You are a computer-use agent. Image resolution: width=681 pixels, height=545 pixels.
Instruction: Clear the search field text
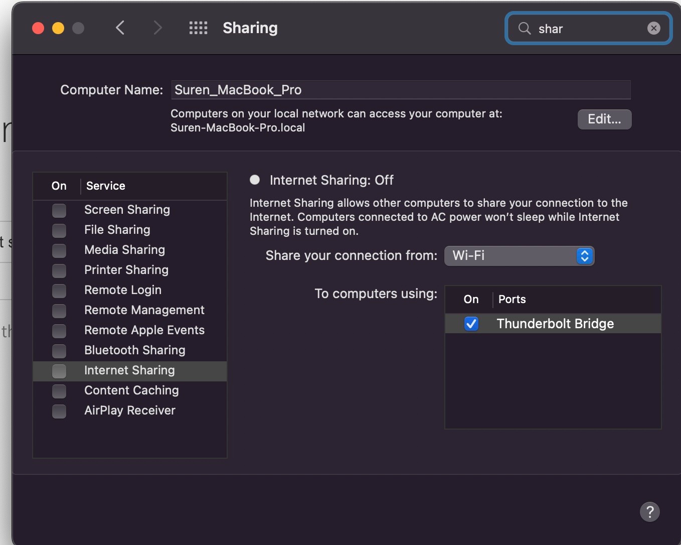tap(653, 28)
